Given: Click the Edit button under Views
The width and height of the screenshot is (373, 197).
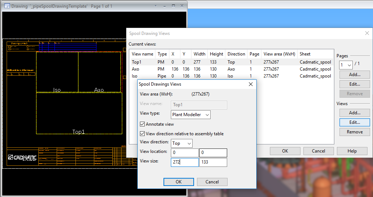Looking at the screenshot, I should tap(355, 122).
